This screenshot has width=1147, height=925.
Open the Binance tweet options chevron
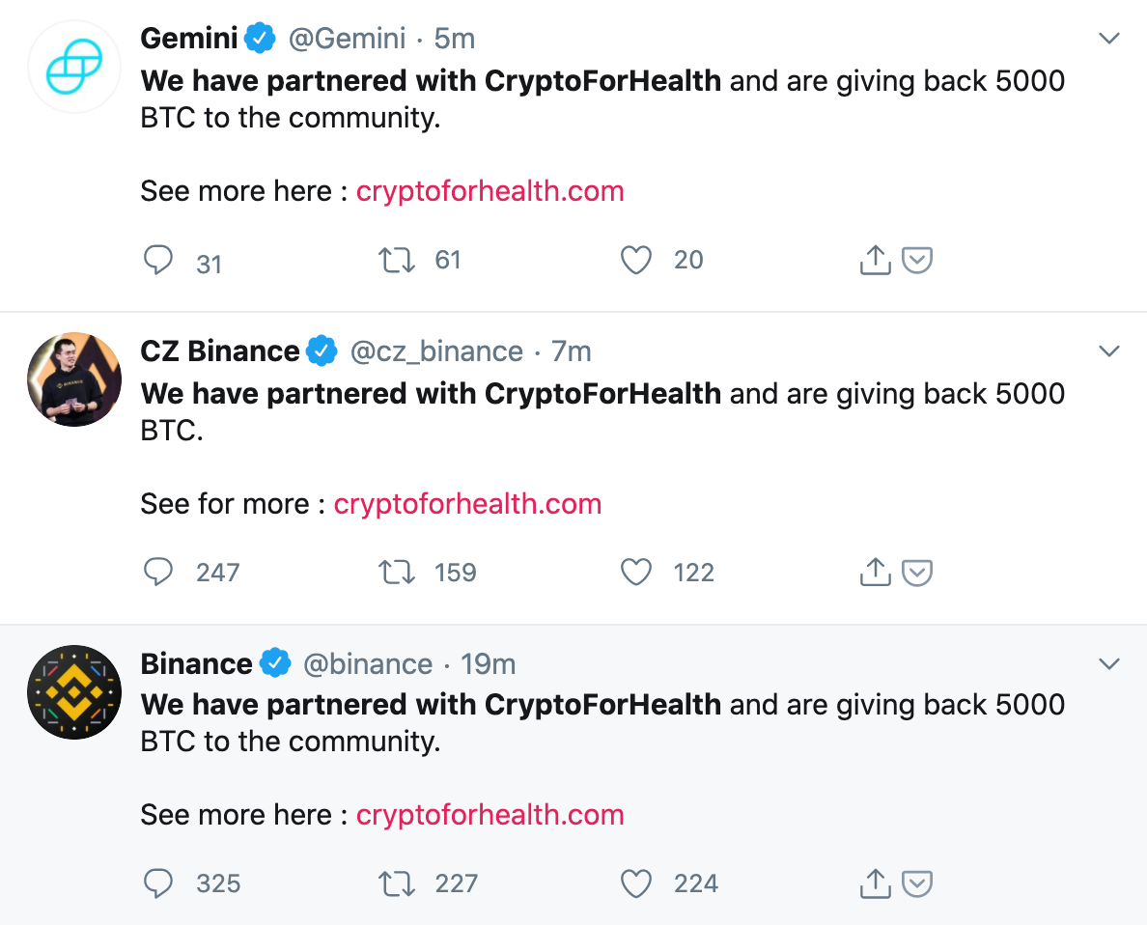(x=1109, y=664)
